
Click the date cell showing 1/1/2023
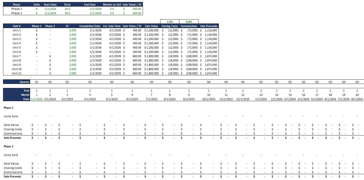click(x=37, y=99)
